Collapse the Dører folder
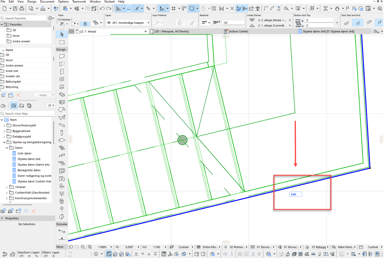The height and width of the screenshot is (258, 384). pos(7,148)
